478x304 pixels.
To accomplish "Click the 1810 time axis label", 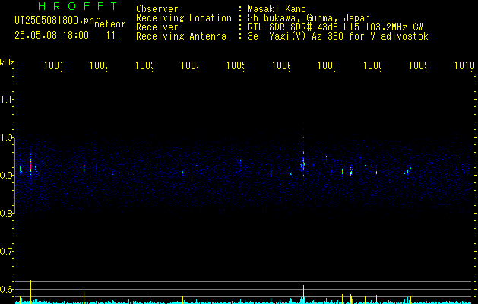I will pos(464,65).
